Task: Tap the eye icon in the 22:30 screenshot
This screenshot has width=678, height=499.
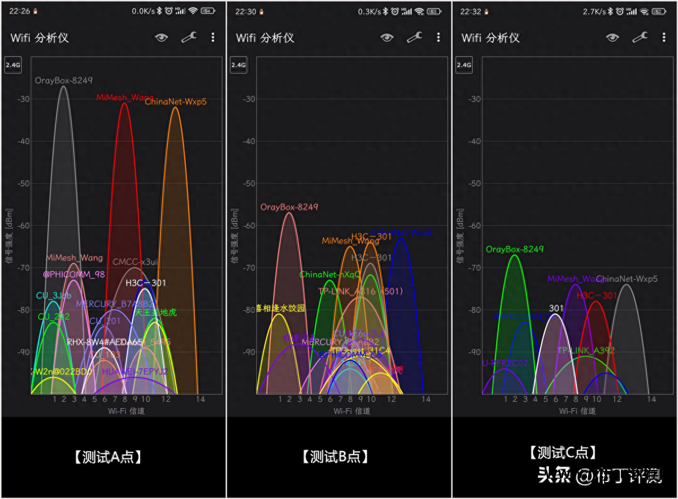Action: click(387, 38)
